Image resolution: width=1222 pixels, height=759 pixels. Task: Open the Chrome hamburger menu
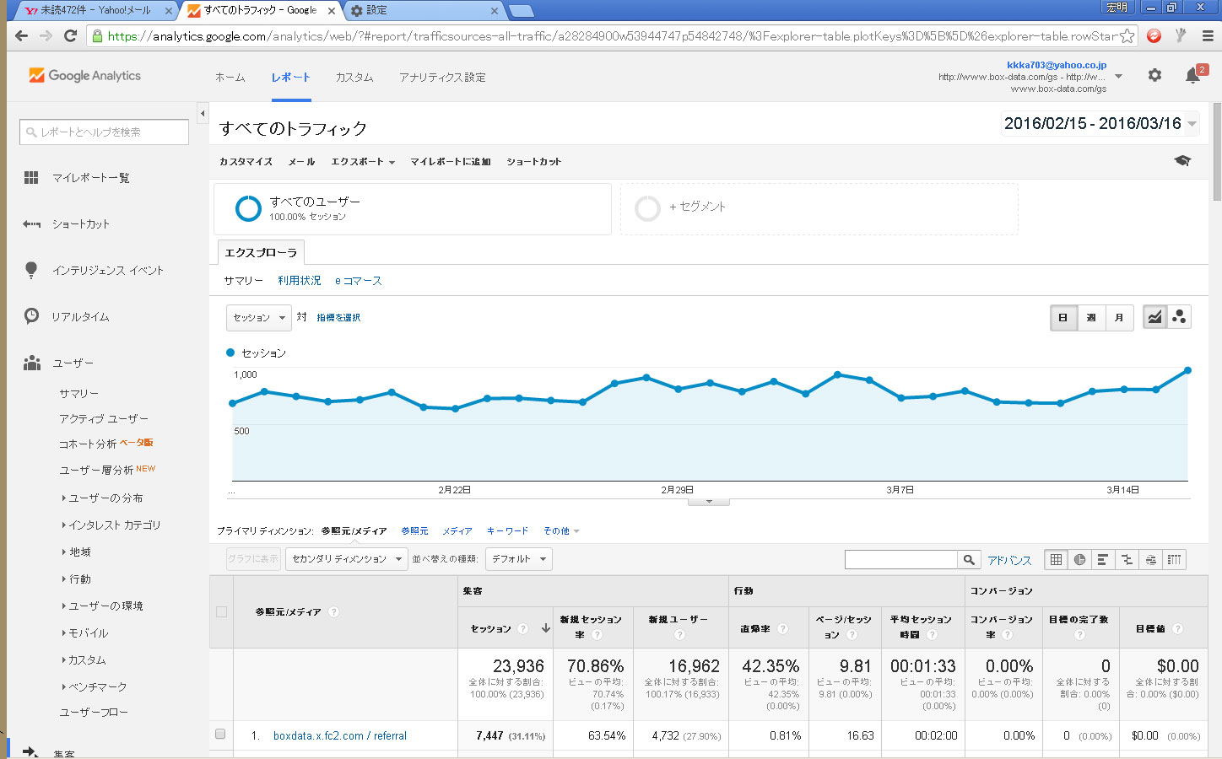coord(1208,35)
